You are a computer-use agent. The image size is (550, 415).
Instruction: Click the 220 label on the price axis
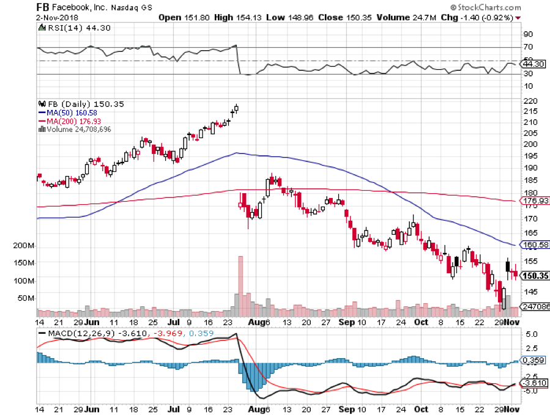pos(530,101)
